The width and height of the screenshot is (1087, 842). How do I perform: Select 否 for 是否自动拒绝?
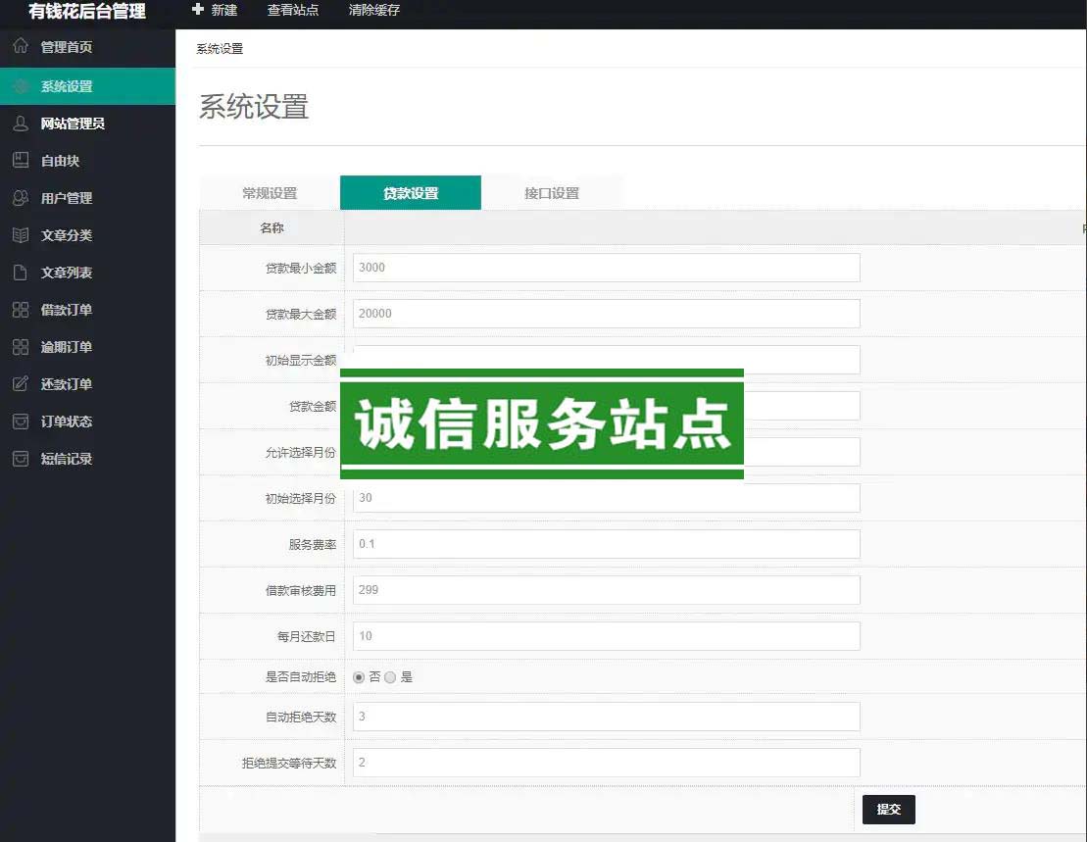(359, 677)
